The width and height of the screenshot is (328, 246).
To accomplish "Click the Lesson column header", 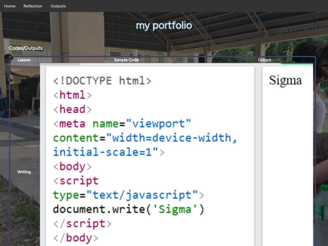I will [24, 60].
